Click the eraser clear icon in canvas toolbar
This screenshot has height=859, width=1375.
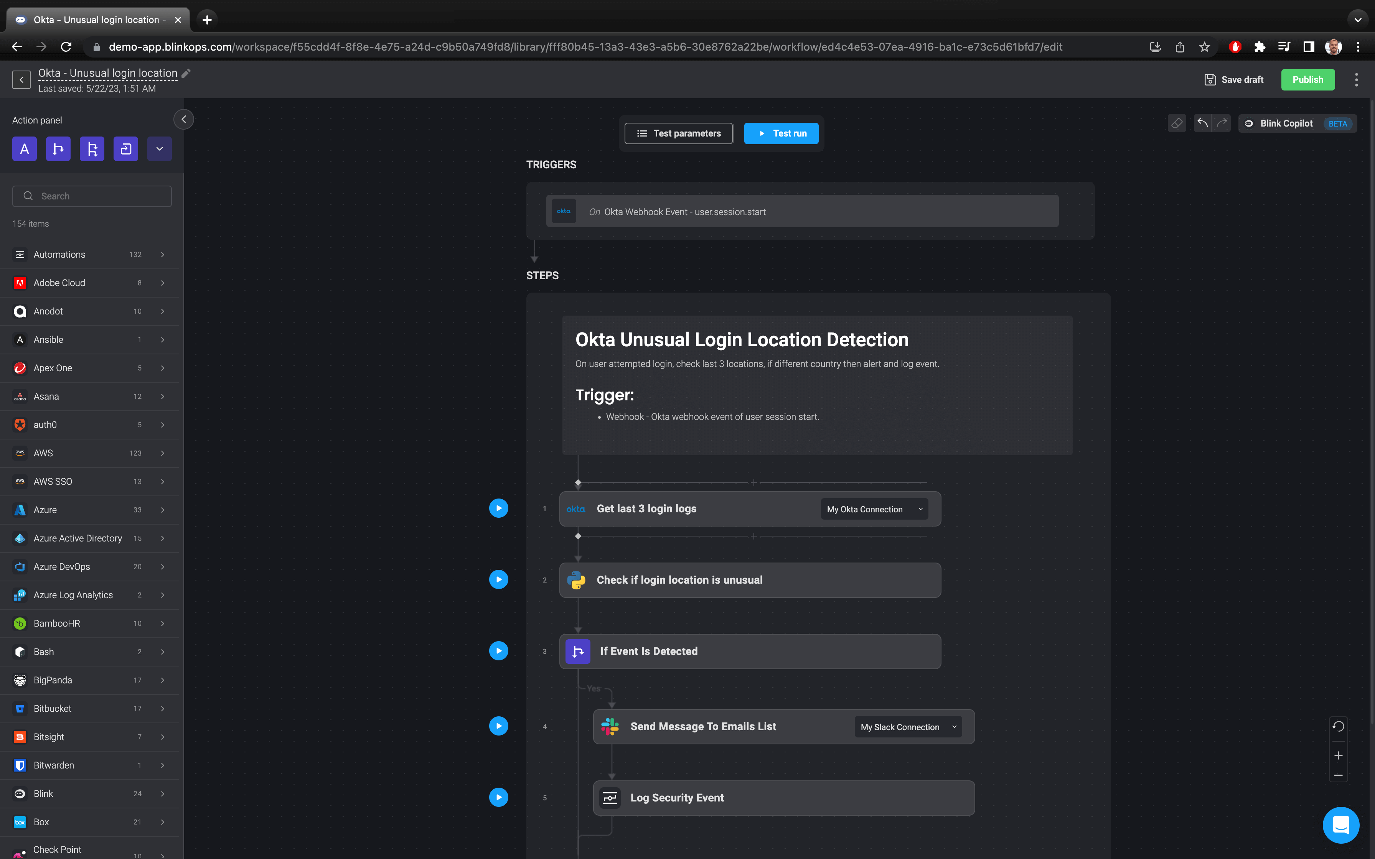pos(1177,123)
